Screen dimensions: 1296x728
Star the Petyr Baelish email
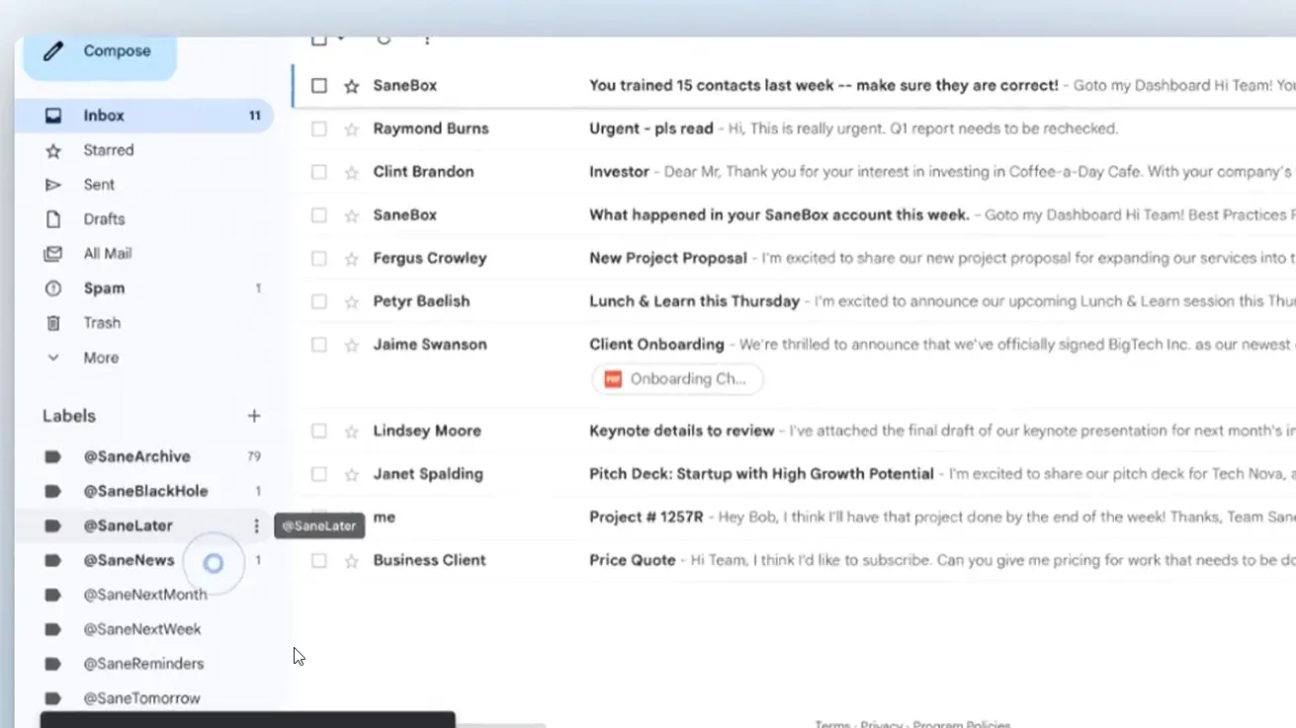point(351,301)
